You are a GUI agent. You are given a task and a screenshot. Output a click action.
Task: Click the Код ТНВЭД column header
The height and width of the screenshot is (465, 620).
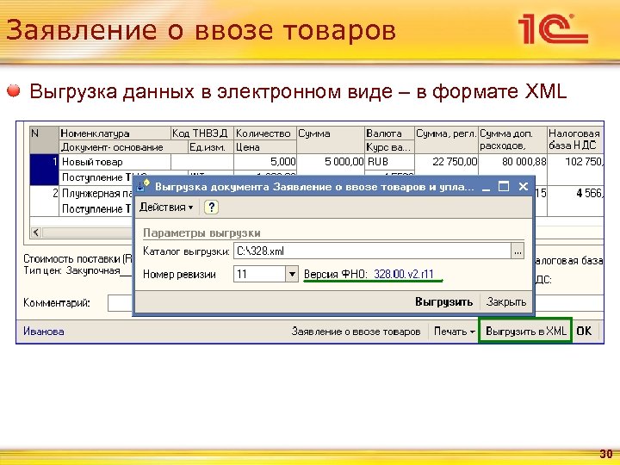click(202, 133)
